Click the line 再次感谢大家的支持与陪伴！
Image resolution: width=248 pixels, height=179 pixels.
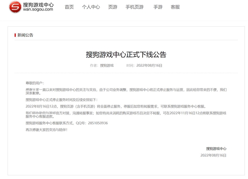(46, 130)
